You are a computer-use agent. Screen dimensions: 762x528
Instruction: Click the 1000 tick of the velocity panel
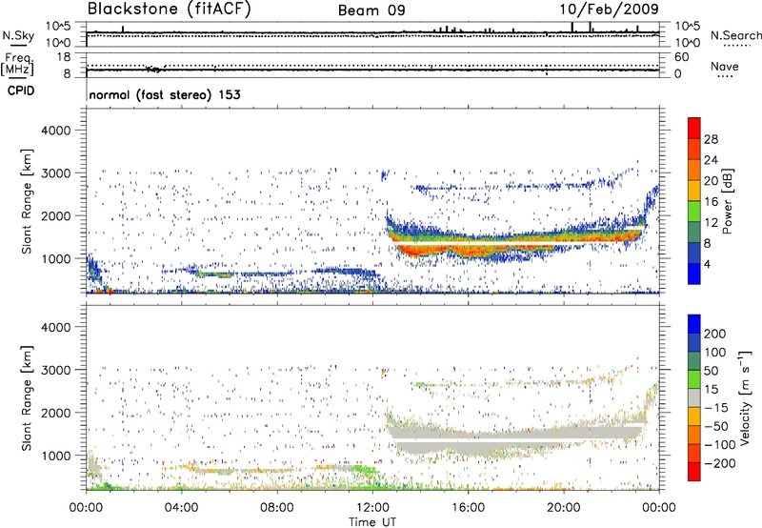tap(55, 456)
